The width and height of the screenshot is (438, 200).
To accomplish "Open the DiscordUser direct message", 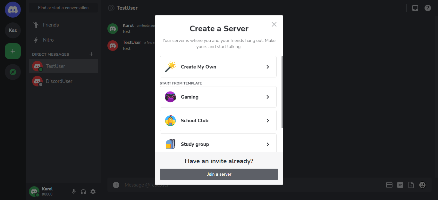I will (63, 81).
